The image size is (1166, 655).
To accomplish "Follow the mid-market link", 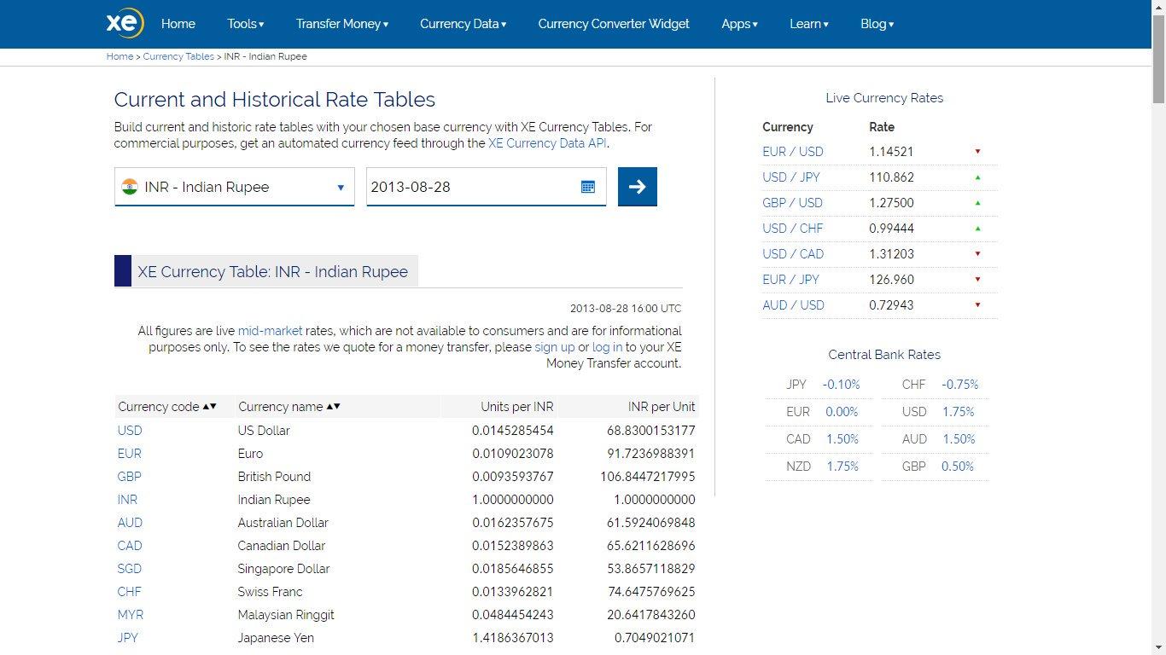I will tap(271, 331).
